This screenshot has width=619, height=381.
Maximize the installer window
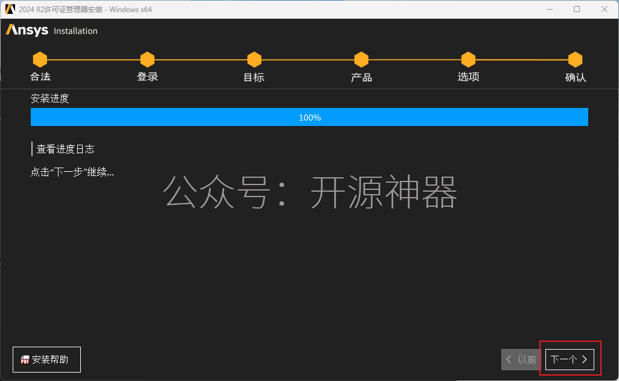577,9
